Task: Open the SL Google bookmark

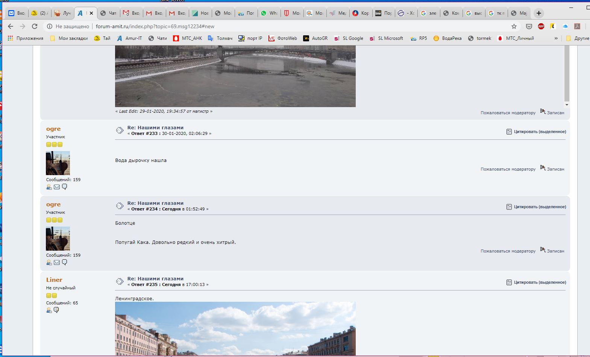Action: coord(349,38)
